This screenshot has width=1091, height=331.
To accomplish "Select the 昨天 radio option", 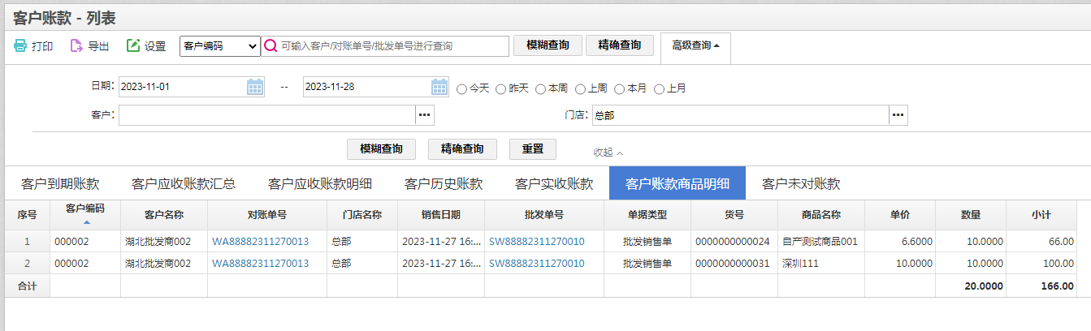I will pos(500,88).
